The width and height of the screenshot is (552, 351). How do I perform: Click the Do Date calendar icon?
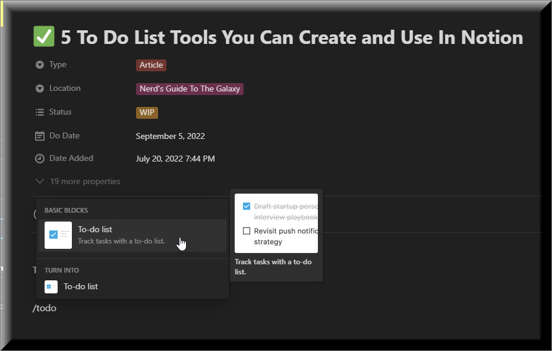[40, 136]
